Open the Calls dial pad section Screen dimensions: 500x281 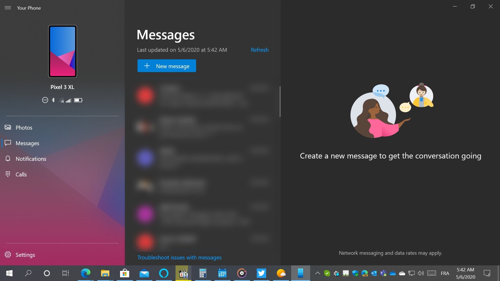[21, 174]
